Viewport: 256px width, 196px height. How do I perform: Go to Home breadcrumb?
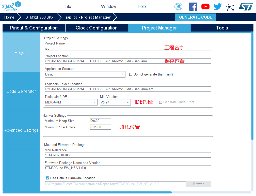tap(9, 17)
